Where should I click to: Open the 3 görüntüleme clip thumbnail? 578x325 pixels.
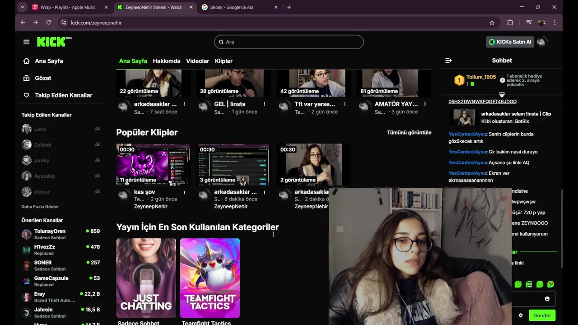[x=233, y=165]
